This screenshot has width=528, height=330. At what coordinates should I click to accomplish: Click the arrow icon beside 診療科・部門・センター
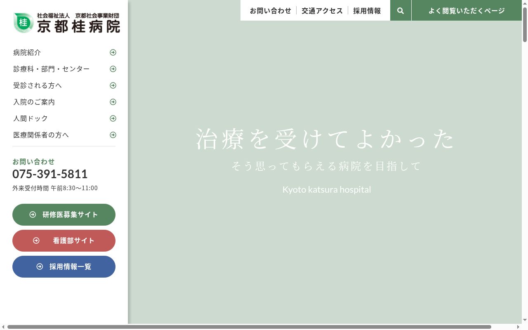pos(113,69)
